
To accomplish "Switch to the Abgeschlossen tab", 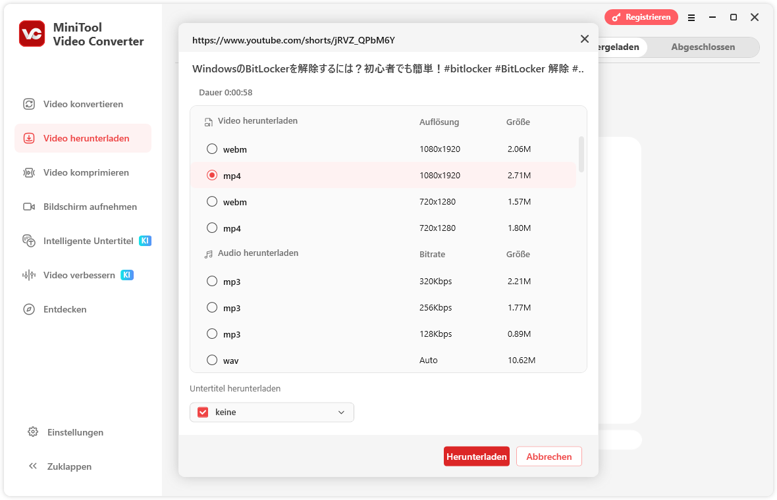I will (x=703, y=47).
